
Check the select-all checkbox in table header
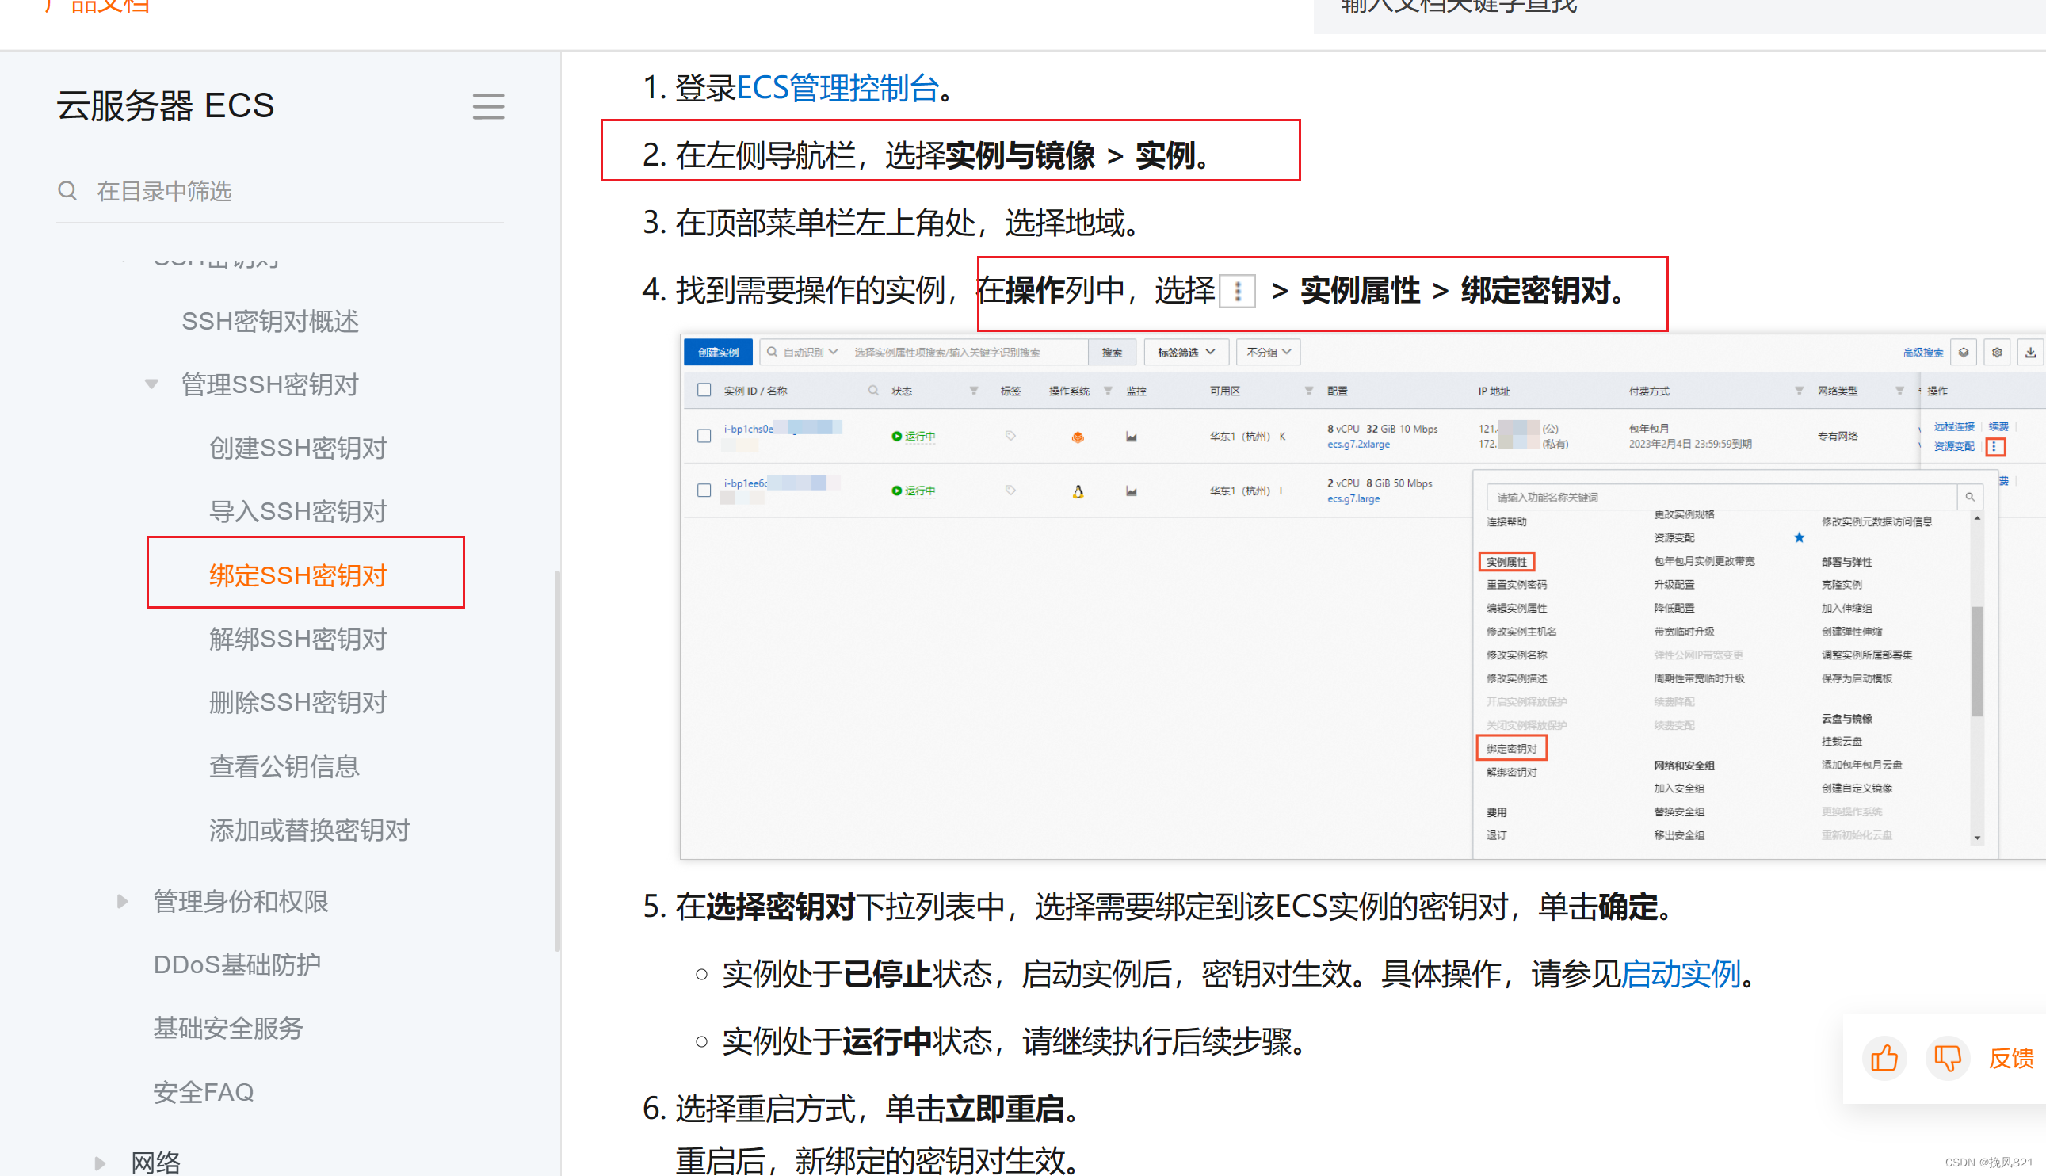(x=704, y=391)
